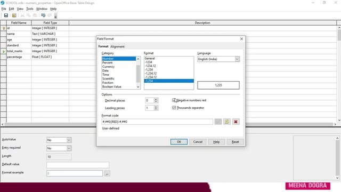The height and width of the screenshot is (192, 341).
Task: Open the Edit menu
Action: point(11,9)
